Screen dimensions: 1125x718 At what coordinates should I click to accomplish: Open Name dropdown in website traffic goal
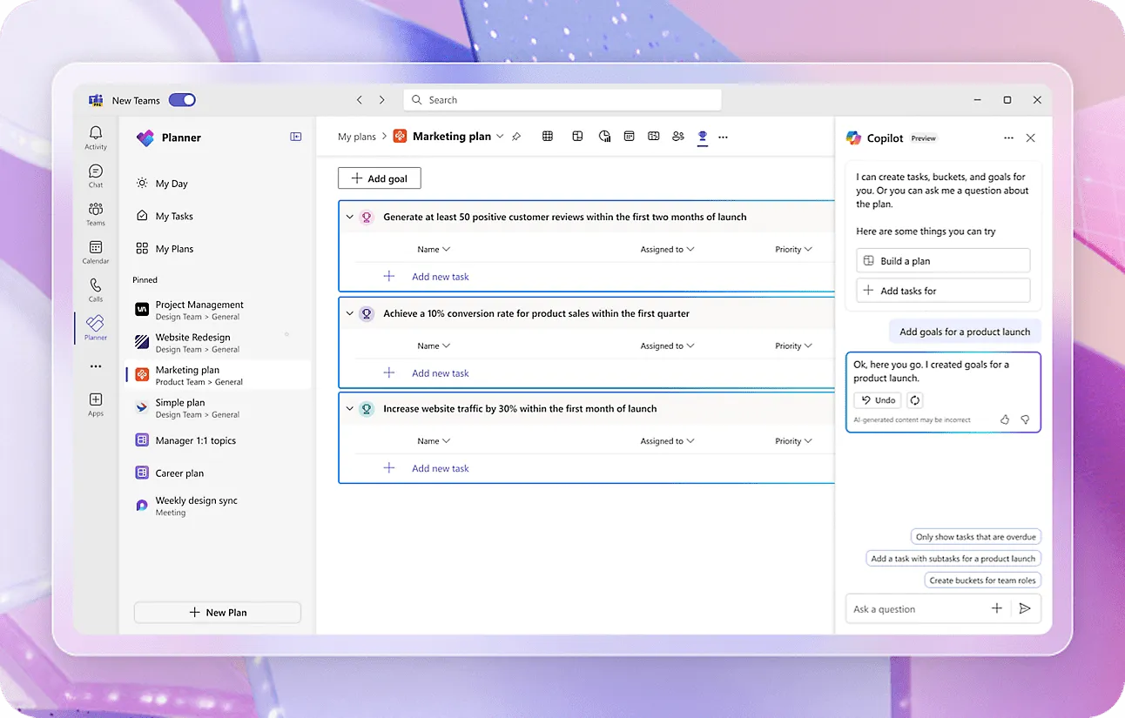434,440
